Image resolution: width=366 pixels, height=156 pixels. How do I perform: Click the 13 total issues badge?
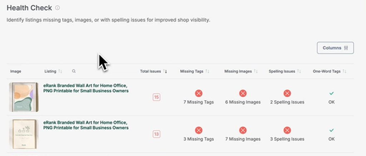[x=156, y=134]
